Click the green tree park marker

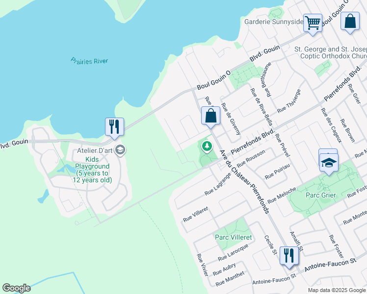[207, 146]
